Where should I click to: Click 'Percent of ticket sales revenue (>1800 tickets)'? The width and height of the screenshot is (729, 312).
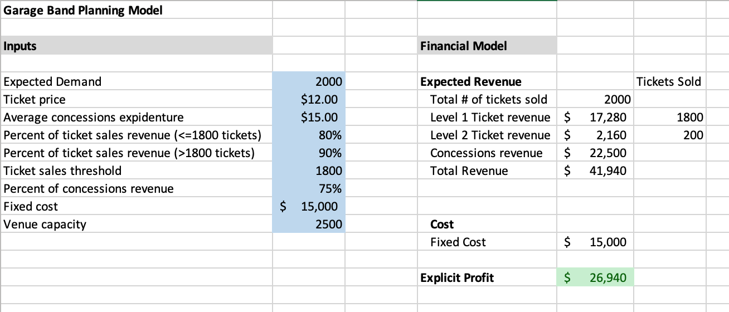(137, 153)
